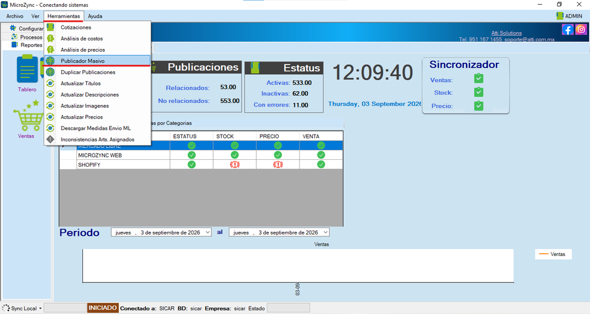This screenshot has width=590, height=314.
Task: Click the ESTATUS column header
Action: 191,136
